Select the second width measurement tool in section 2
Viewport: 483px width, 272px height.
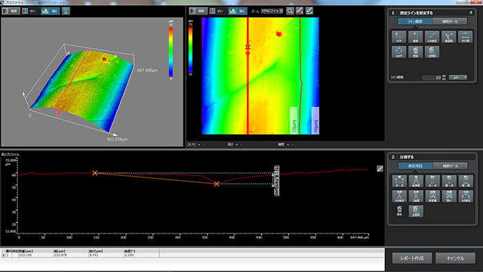(416, 181)
